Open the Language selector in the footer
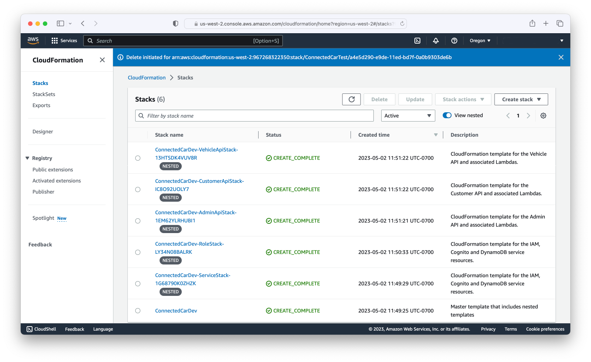 [103, 329]
